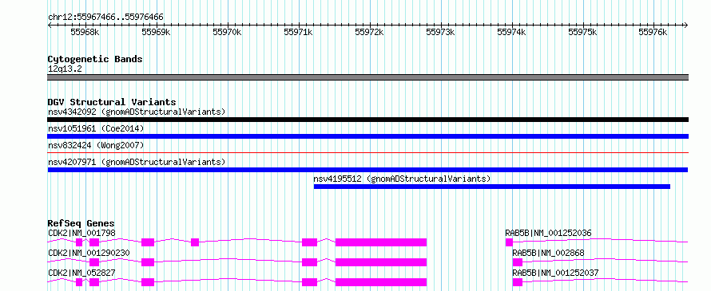Viewport: 711px width, 291px height.
Task: Click the 55970k ruler tick label
Action: [227, 32]
